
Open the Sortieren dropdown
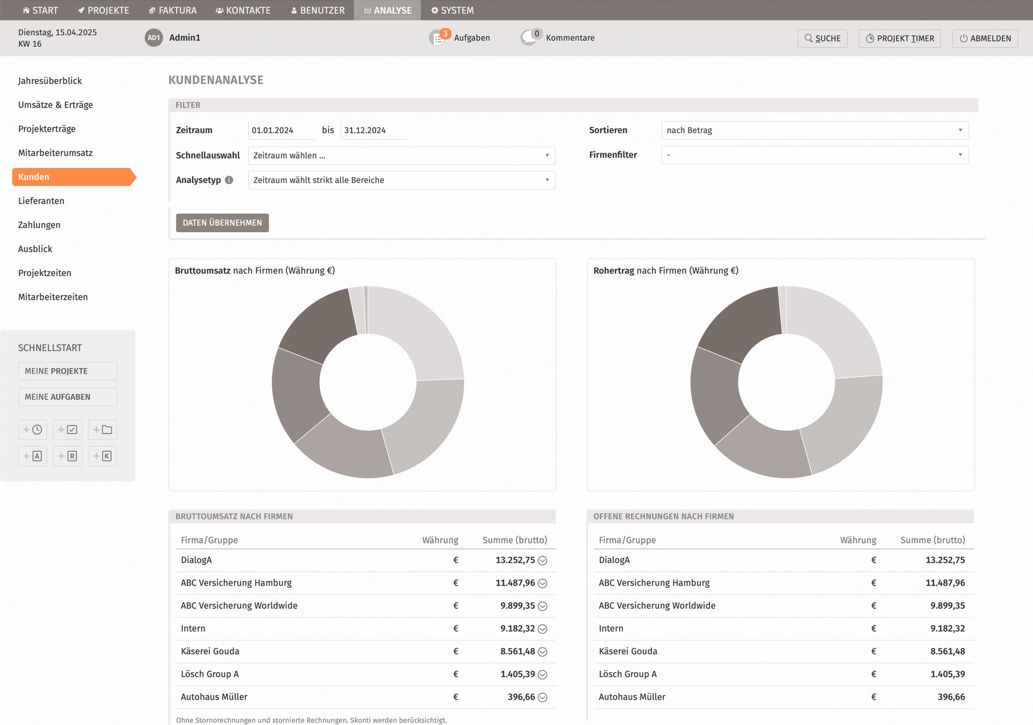coord(815,130)
